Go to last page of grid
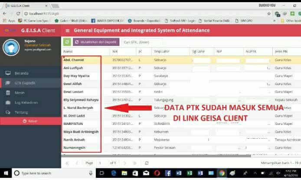301x180 pixels. point(135,163)
